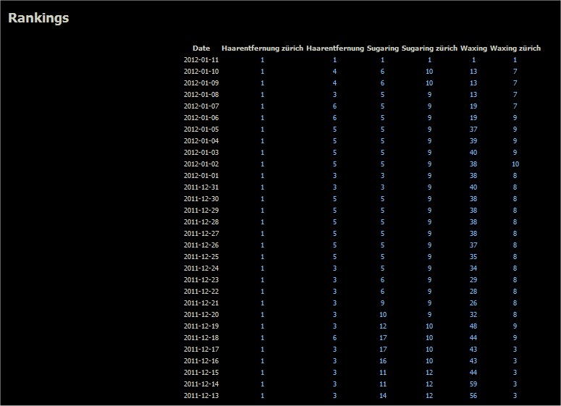Viewport: 561px width, 406px height.
Task: Select the 2011-12-31 date cell
Action: 201,187
